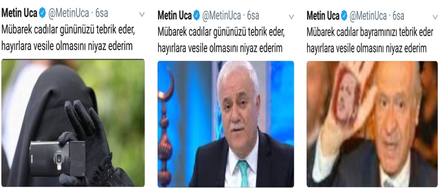Open options chevron on gloved-hand camera tweet

click(x=142, y=14)
